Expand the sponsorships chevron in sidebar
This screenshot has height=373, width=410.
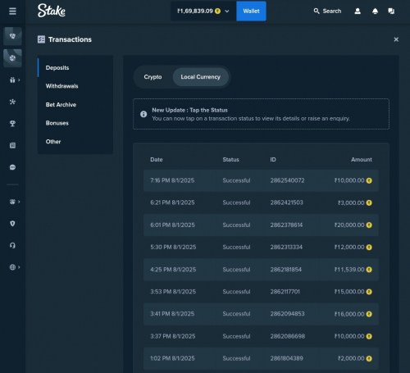[x=19, y=202]
